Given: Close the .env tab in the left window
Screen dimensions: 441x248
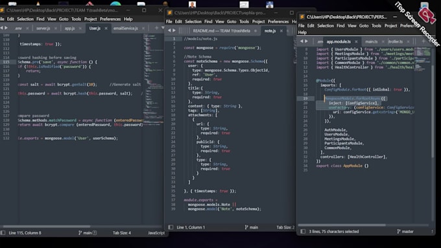Looking at the screenshot, I should (27, 28).
